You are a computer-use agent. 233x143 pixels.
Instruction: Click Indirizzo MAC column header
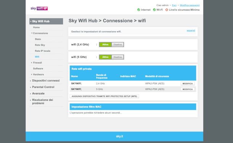128,76
